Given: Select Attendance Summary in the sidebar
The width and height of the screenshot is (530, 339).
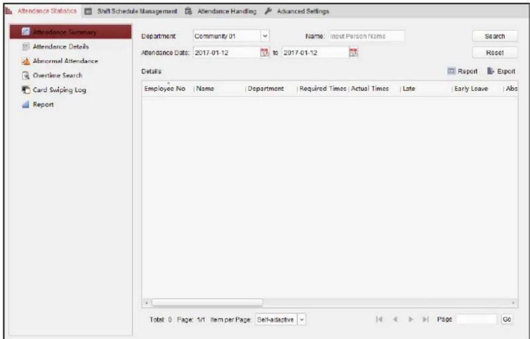Looking at the screenshot, I should pyautogui.click(x=71, y=32).
